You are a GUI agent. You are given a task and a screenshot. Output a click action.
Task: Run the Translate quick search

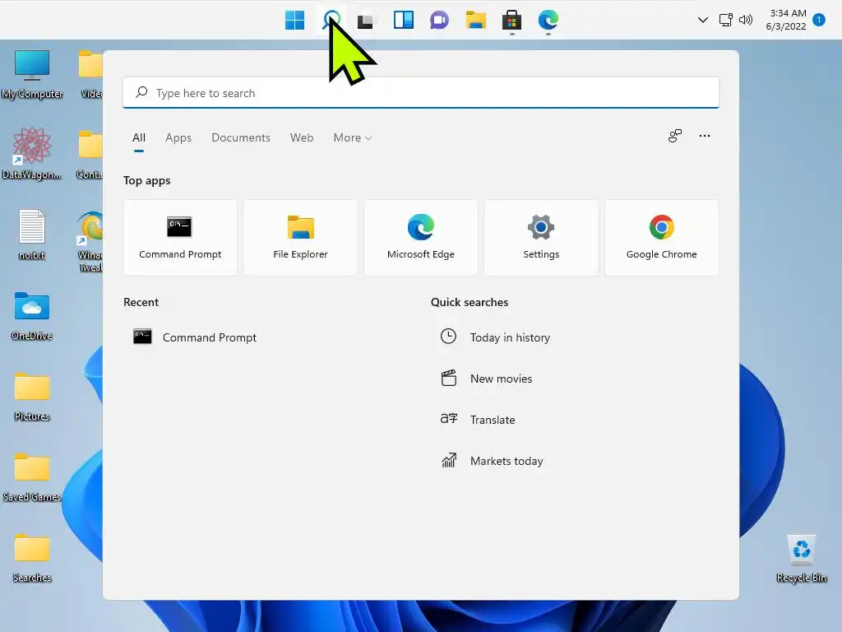pos(478,419)
